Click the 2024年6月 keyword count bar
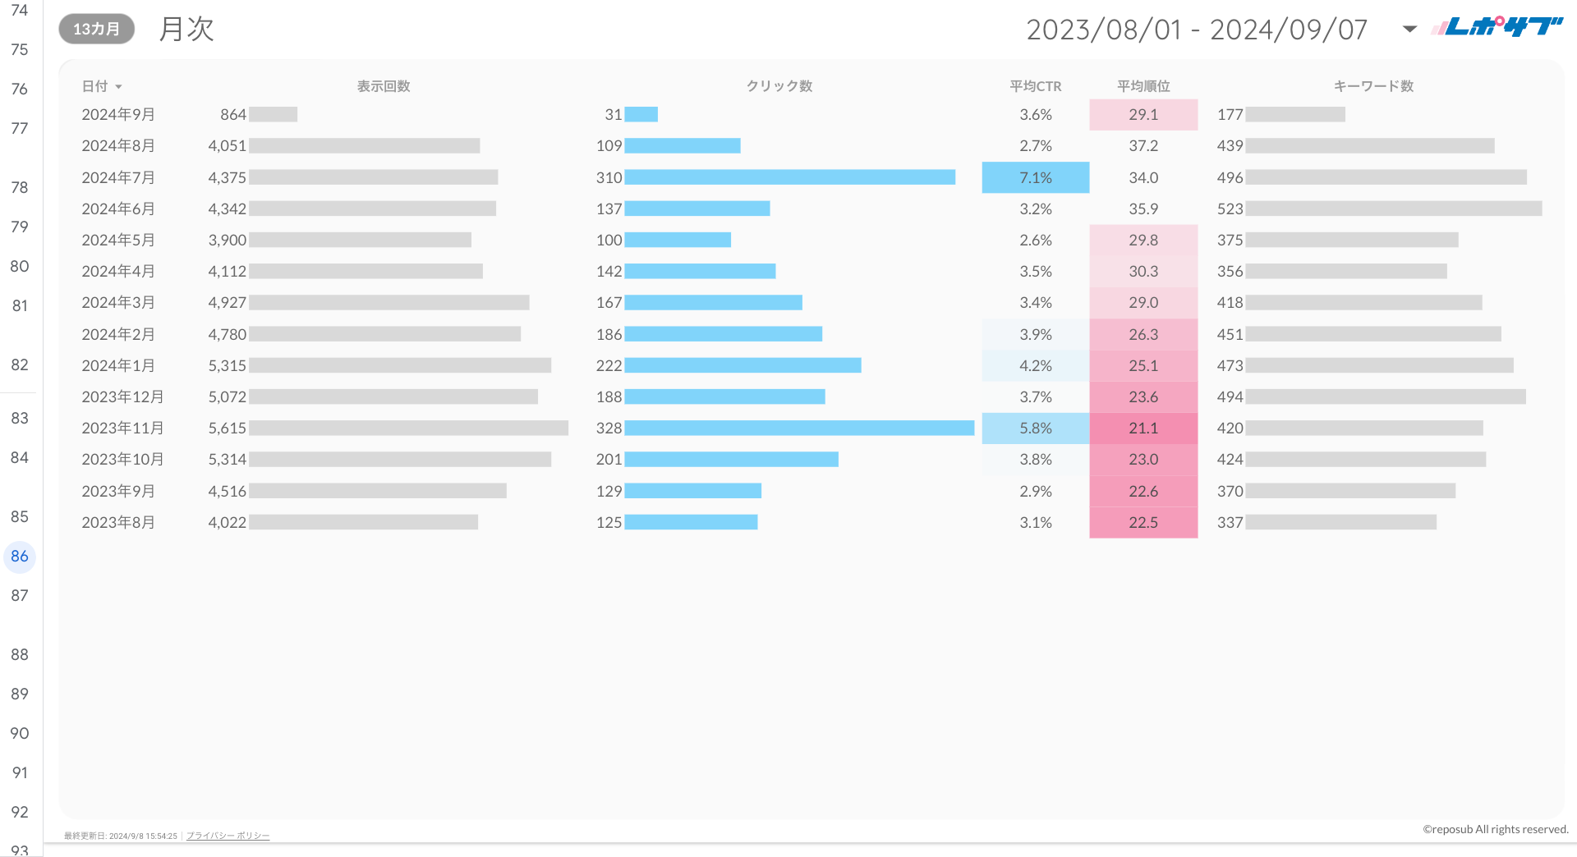Image resolution: width=1577 pixels, height=857 pixels. click(x=1393, y=209)
